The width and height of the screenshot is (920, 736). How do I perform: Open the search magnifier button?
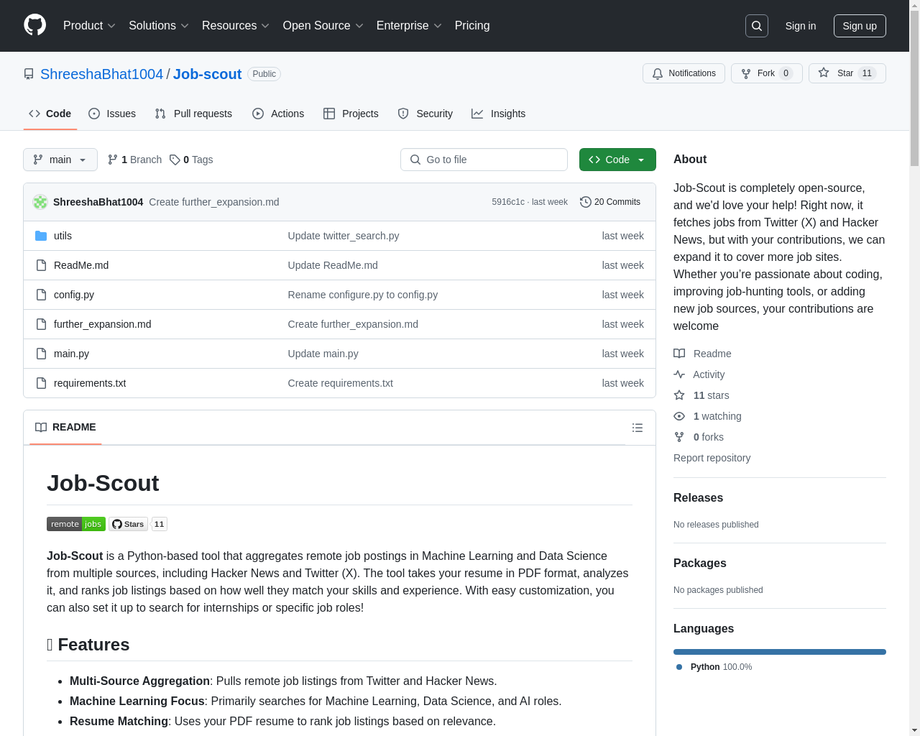[x=757, y=26]
